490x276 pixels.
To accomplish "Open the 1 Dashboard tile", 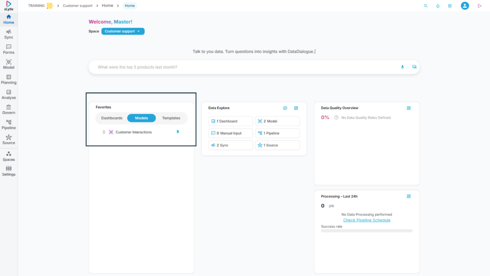I will pos(231,121).
